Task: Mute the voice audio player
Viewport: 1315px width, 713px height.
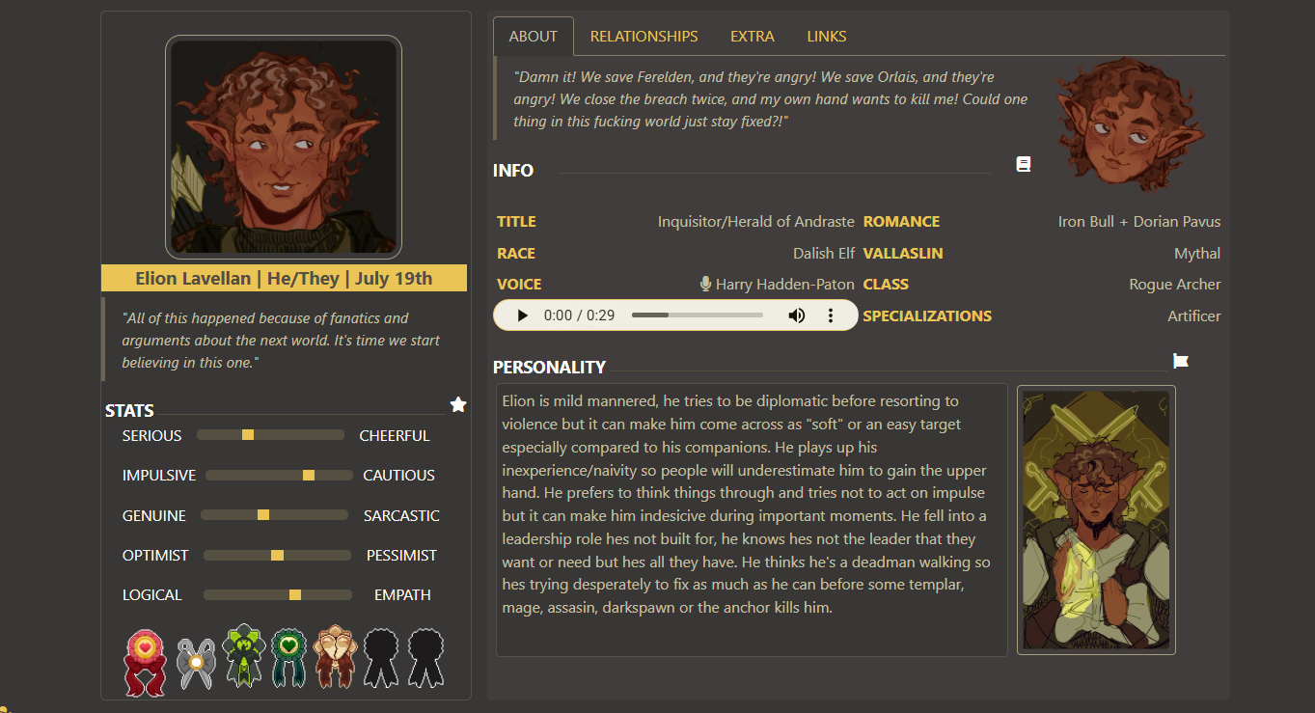Action: (x=796, y=315)
